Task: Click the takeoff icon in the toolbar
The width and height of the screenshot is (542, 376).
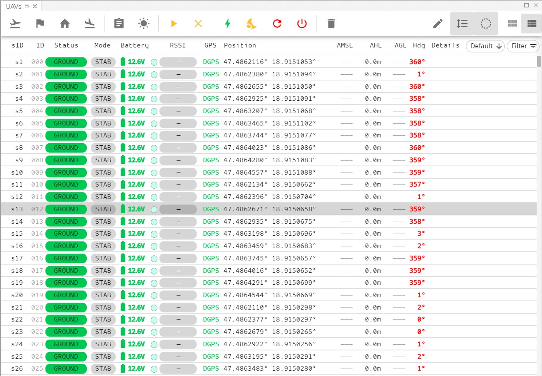Action: tap(15, 24)
